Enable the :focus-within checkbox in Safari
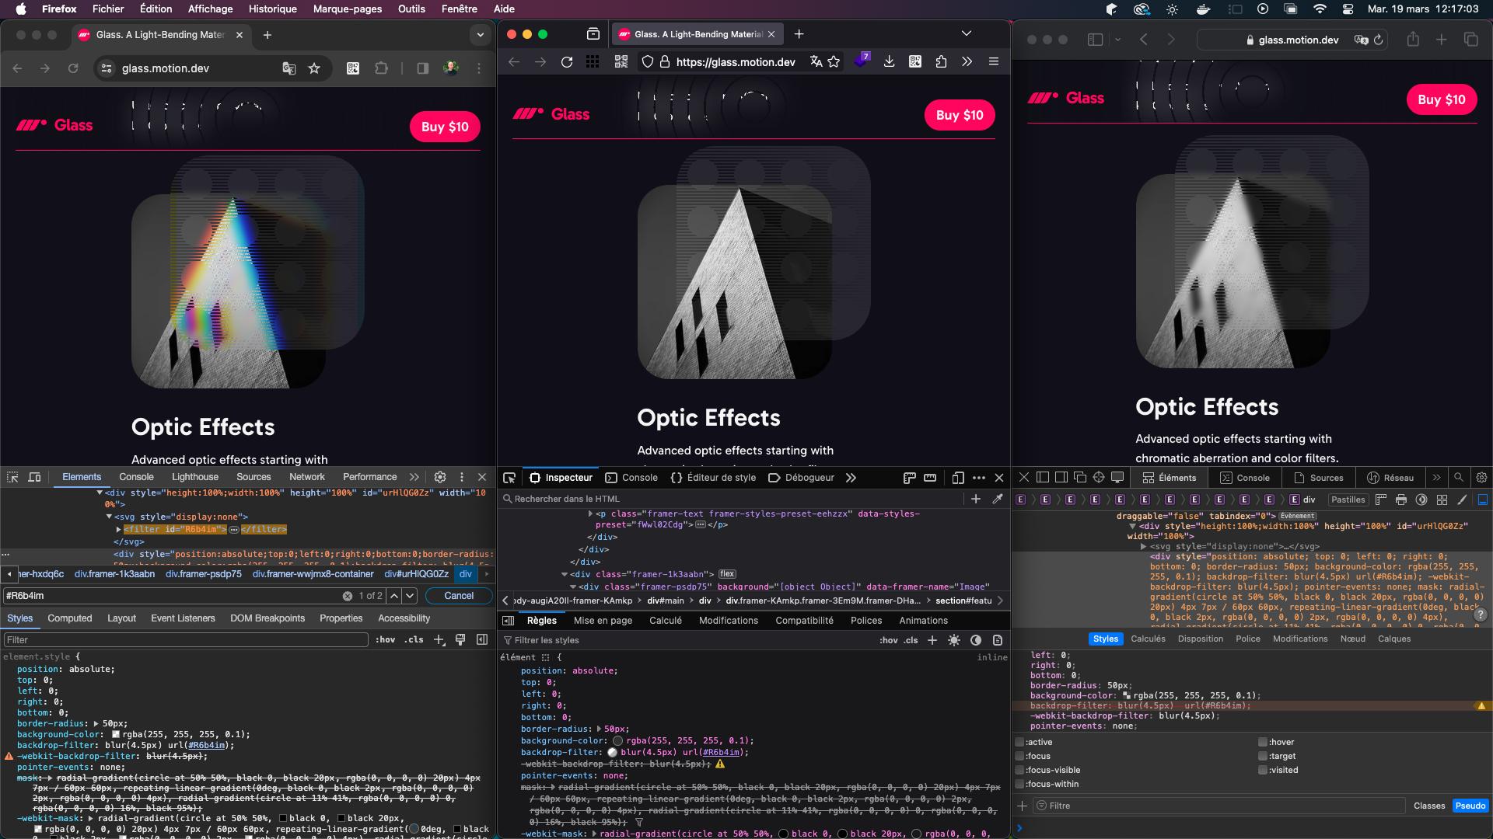Screen dimensions: 1493x839 (1019, 784)
